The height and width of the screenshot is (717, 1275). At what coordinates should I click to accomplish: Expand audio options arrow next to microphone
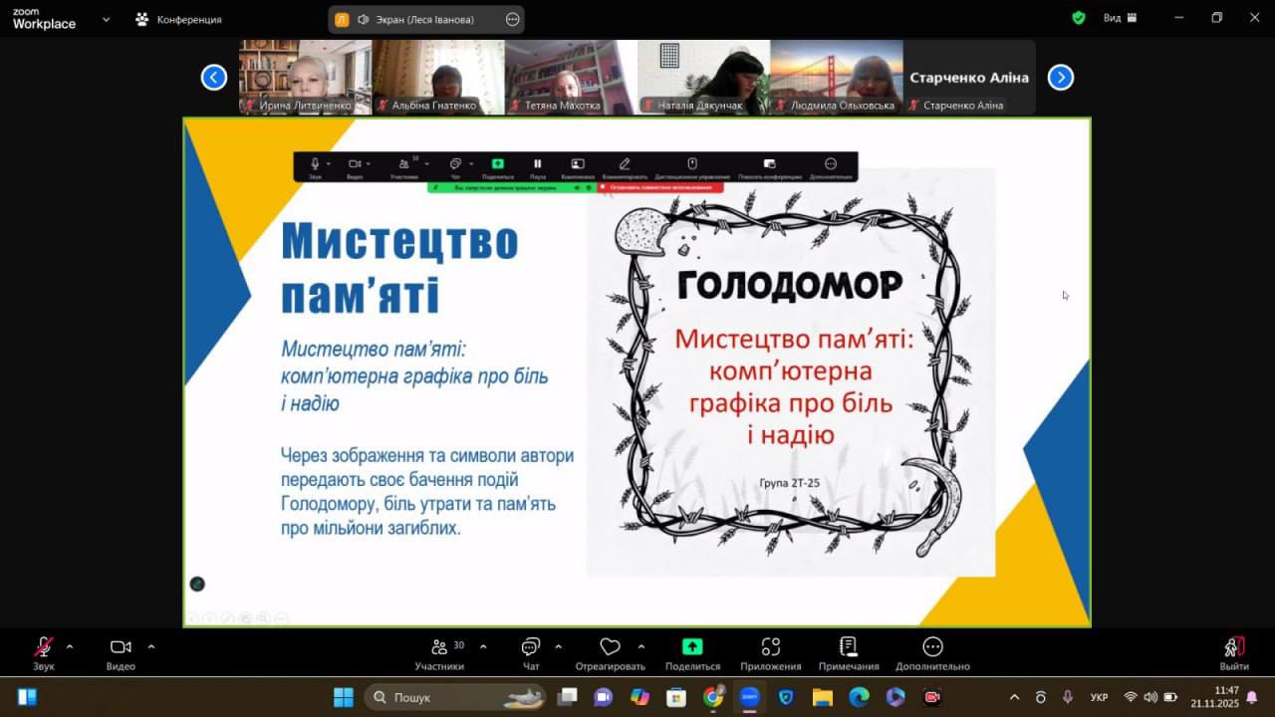pos(70,646)
